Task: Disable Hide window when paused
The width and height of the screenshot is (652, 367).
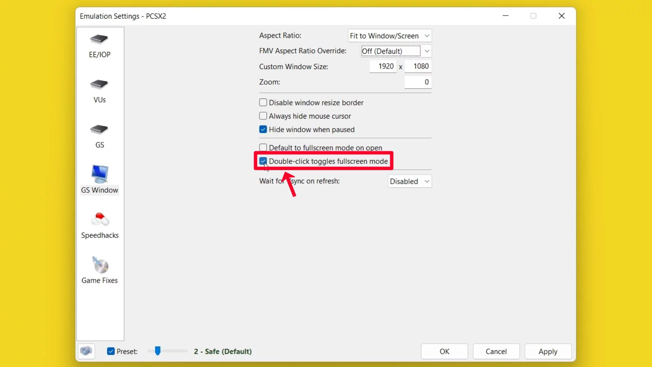Action: tap(263, 129)
